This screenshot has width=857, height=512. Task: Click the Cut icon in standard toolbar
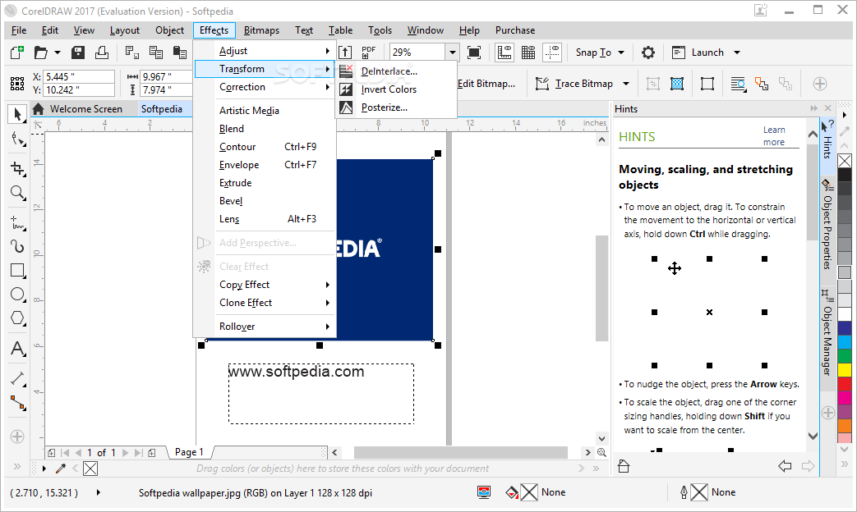pyautogui.click(x=131, y=53)
